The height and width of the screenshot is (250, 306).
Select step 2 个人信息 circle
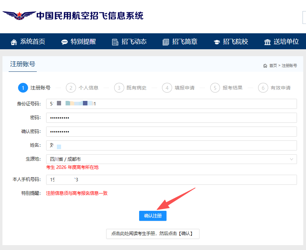[x=71, y=88]
